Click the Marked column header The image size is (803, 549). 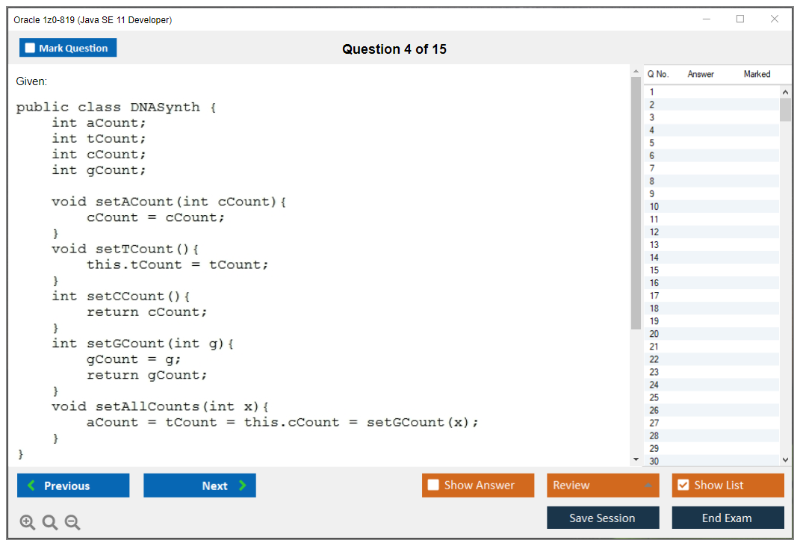pos(757,74)
